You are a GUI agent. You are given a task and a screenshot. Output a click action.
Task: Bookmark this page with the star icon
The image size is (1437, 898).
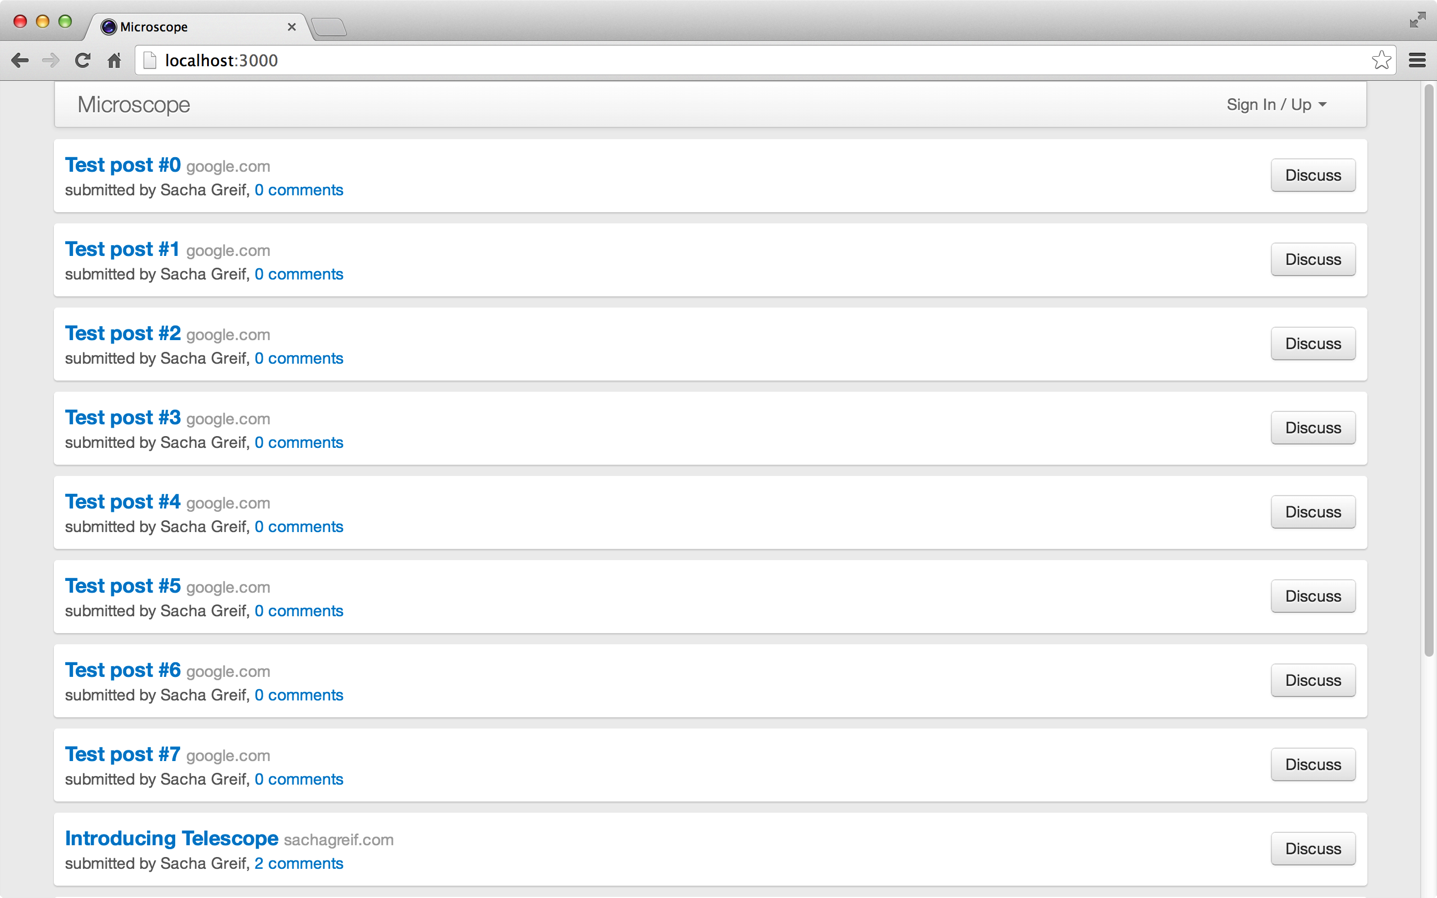(1381, 60)
